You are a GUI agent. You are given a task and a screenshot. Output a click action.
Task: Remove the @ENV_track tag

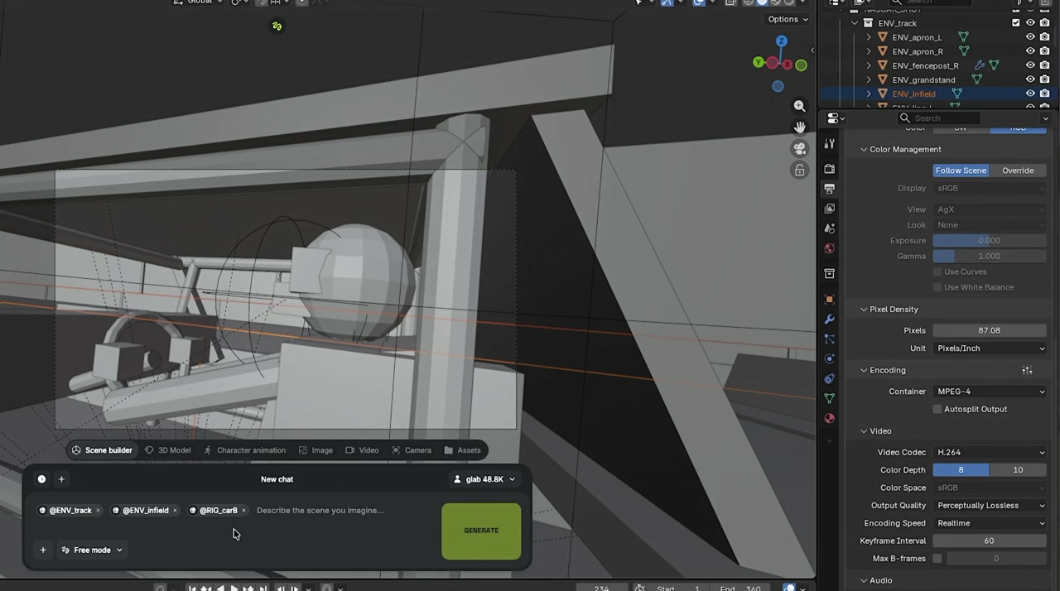coord(98,511)
